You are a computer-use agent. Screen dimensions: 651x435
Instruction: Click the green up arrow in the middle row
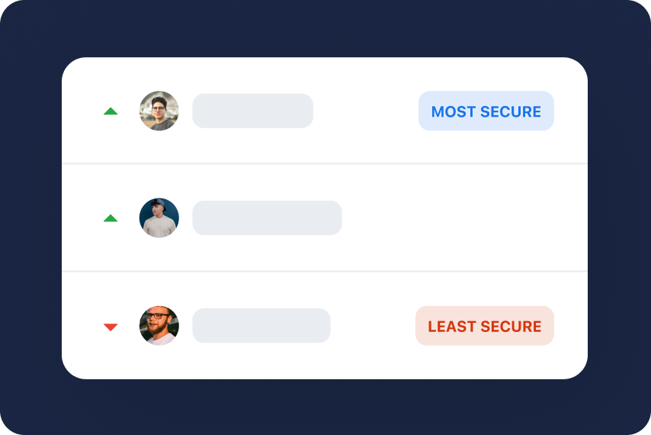click(111, 218)
